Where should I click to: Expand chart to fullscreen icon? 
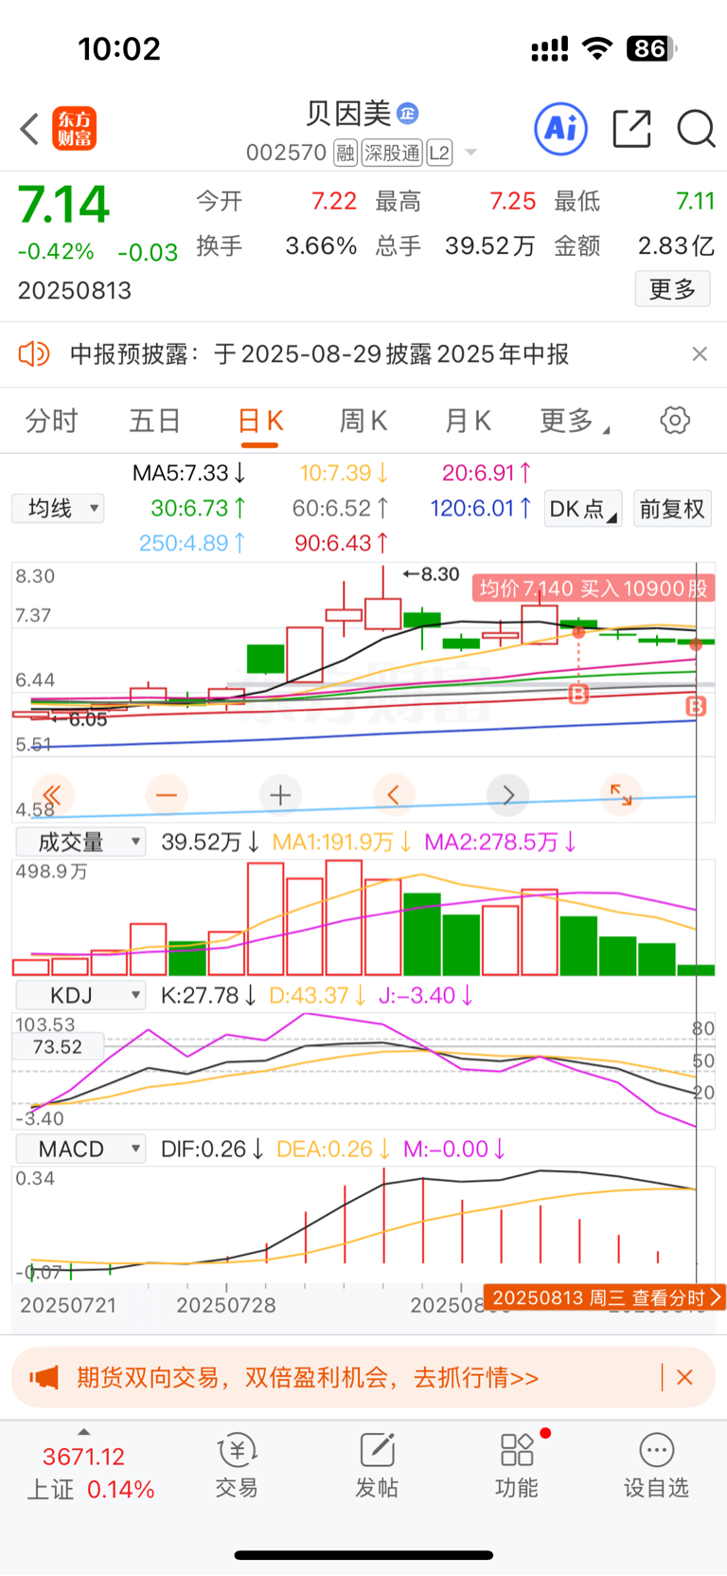coord(622,794)
